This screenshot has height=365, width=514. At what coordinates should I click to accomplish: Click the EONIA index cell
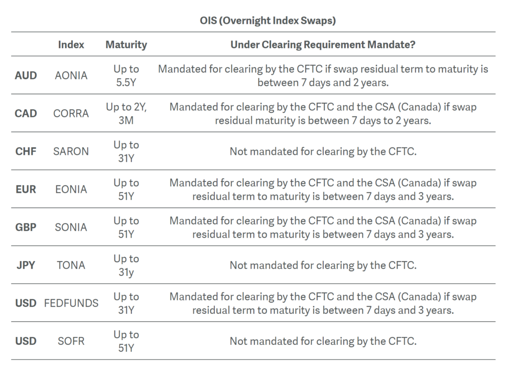click(x=71, y=189)
